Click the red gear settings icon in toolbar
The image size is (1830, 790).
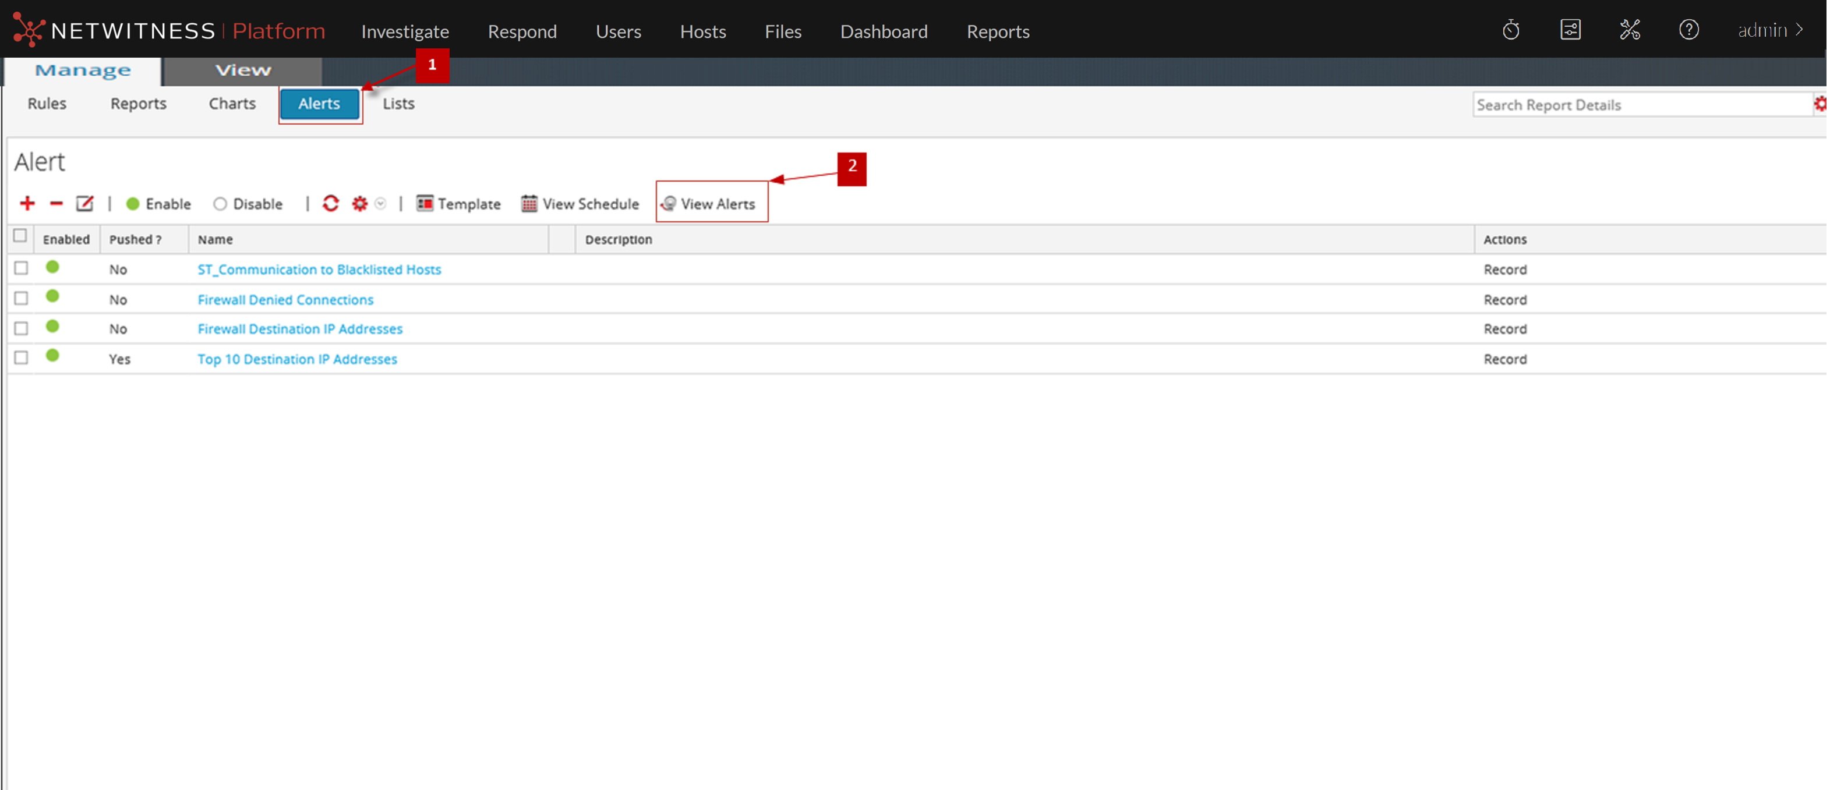(359, 204)
